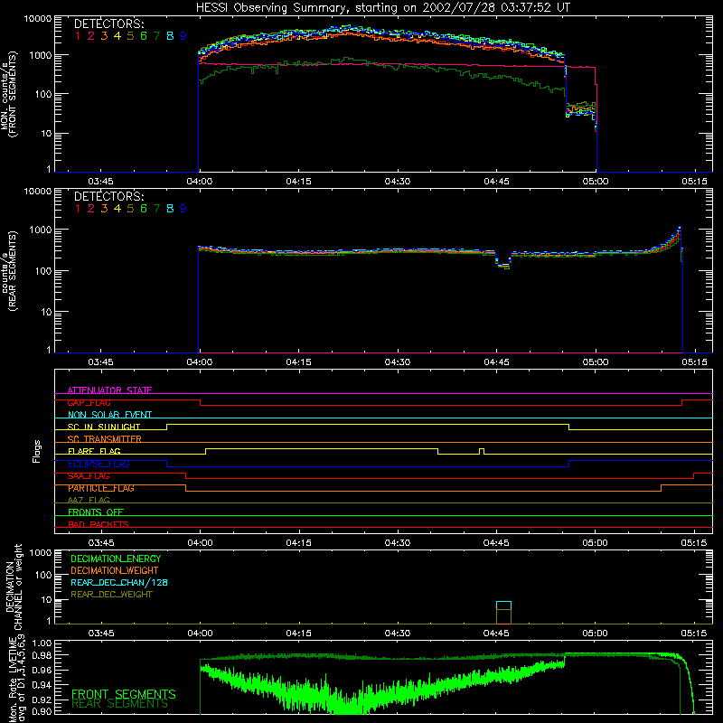
Task: Click the brief FLARE_FLAG bump before 04:45
Action: pyautogui.click(x=482, y=451)
